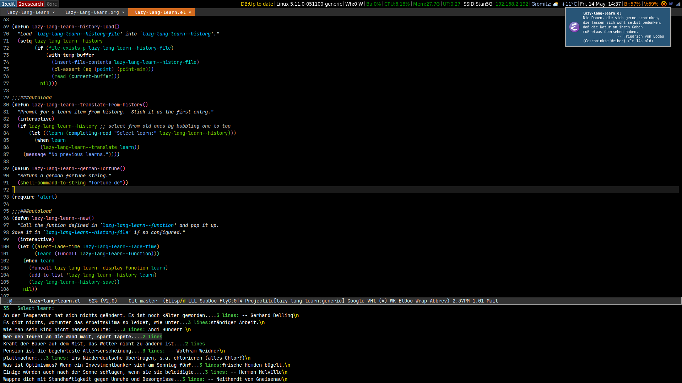This screenshot has height=383, width=682.
Task: Switch to the 2:research workspace
Action: click(x=31, y=4)
